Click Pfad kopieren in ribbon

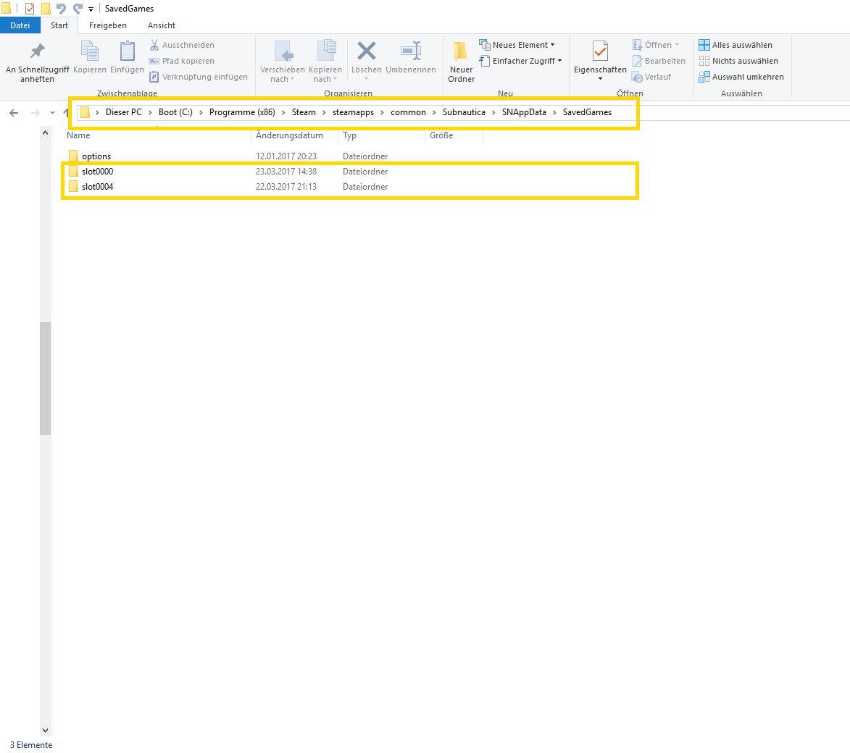pos(182,61)
